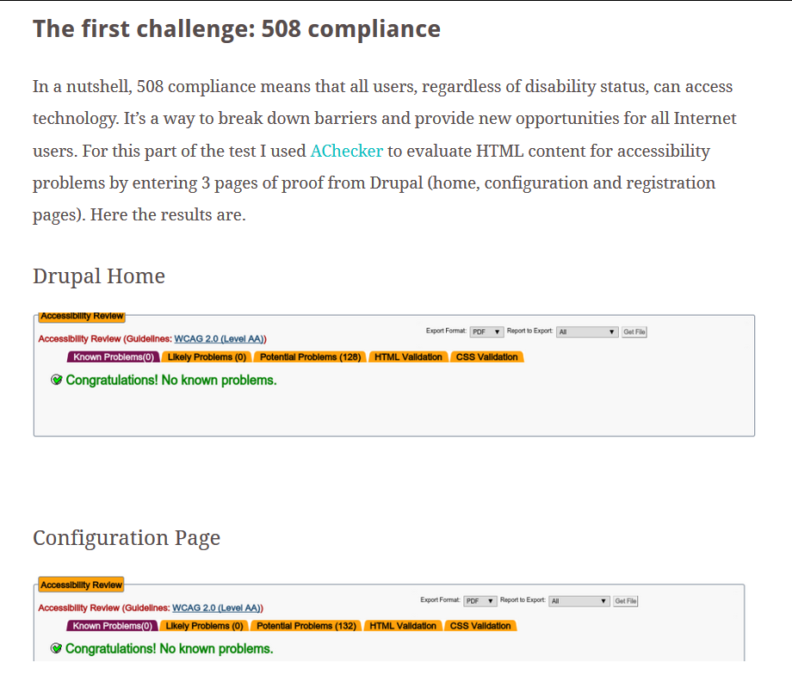
Task: Click the WCAG 2.0 (Level AA) link under Drupal Home
Action: pos(219,339)
